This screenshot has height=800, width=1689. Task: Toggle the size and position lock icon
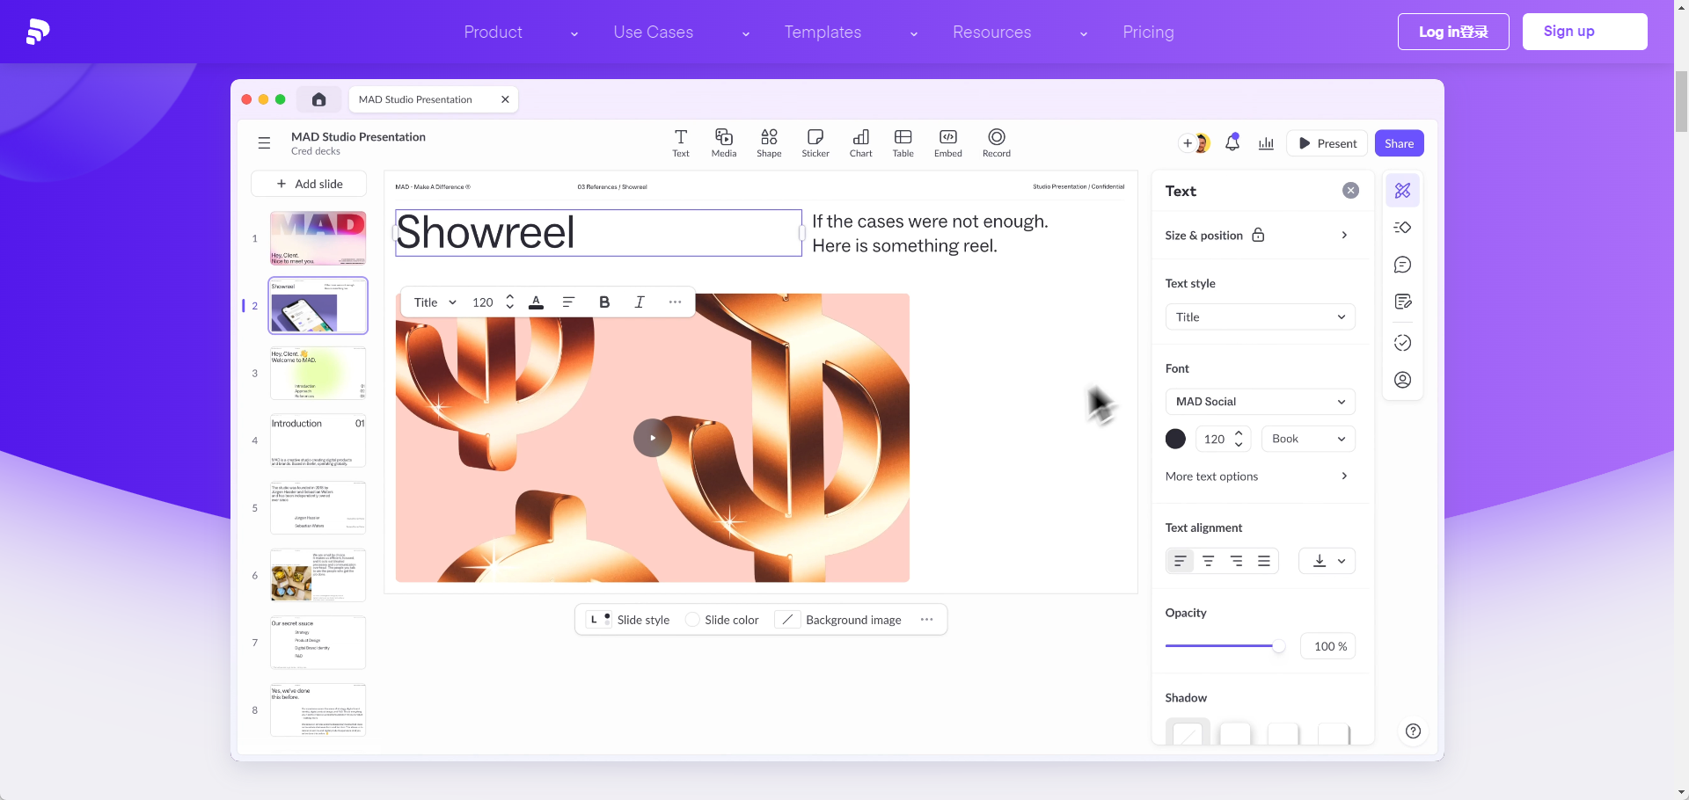click(1258, 235)
